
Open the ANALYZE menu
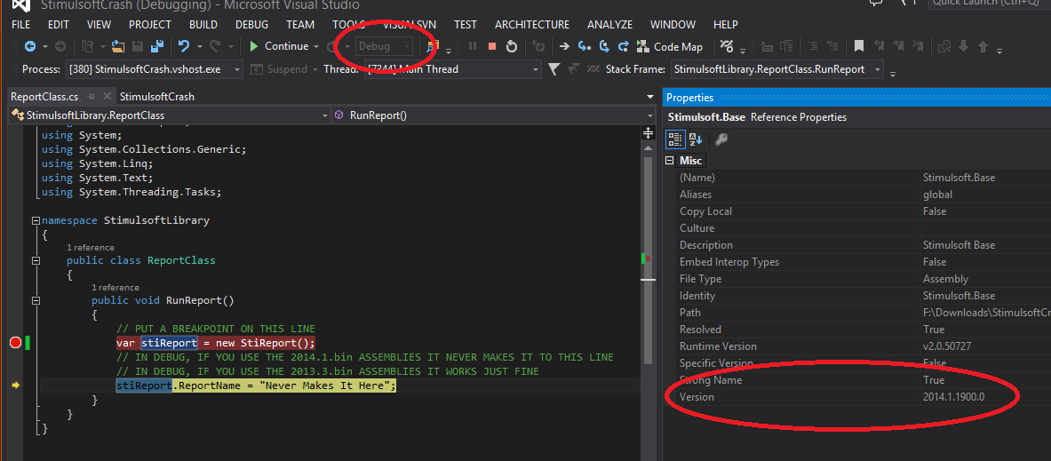(x=609, y=25)
